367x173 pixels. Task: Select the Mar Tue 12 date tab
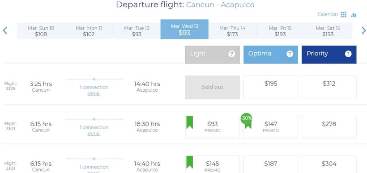(x=137, y=31)
